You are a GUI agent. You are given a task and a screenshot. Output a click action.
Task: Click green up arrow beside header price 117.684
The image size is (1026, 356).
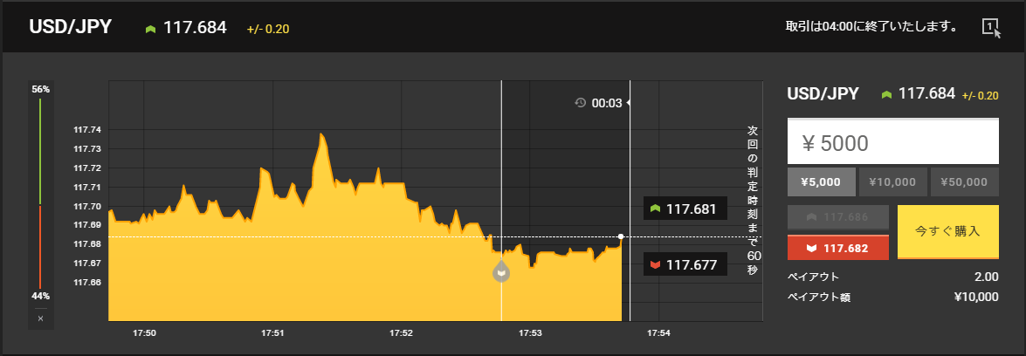150,29
